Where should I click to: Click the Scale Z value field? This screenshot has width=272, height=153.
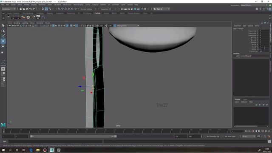tap(263, 49)
